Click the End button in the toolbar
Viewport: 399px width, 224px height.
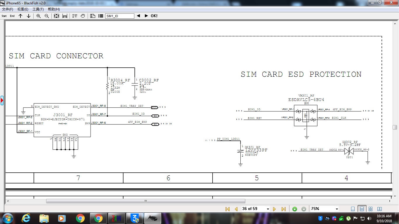click(12, 16)
